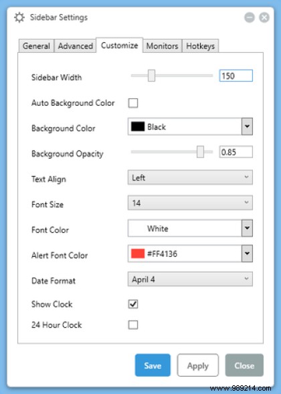Click the Alert Font Color label
281x394 pixels.
60,256
